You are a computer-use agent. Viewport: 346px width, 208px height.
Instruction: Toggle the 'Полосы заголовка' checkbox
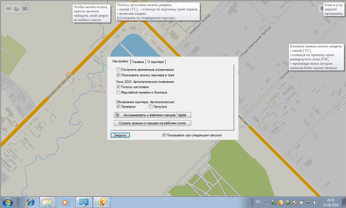pyautogui.click(x=118, y=87)
